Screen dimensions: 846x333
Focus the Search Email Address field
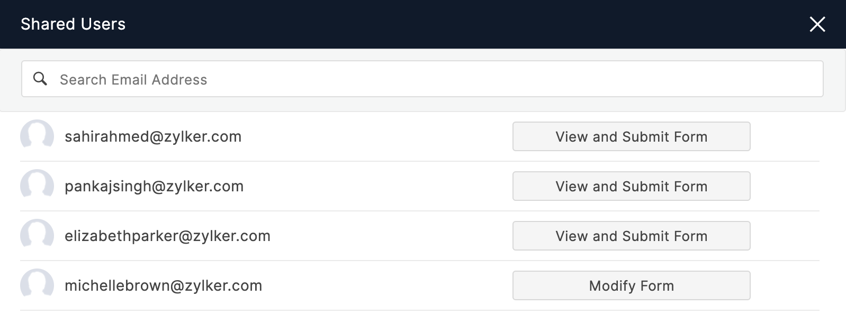[x=422, y=79]
